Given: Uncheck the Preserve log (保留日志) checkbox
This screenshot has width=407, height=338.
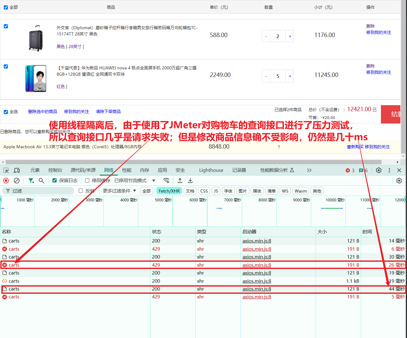Looking at the screenshot, I should [55, 181].
